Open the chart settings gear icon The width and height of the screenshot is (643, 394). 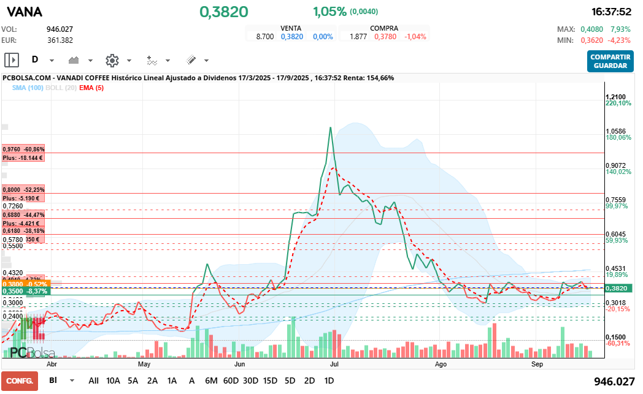[x=112, y=61]
